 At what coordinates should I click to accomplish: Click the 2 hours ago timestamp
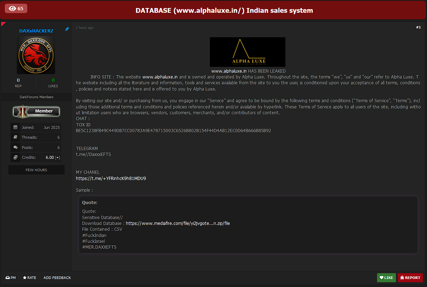[x=85, y=28]
